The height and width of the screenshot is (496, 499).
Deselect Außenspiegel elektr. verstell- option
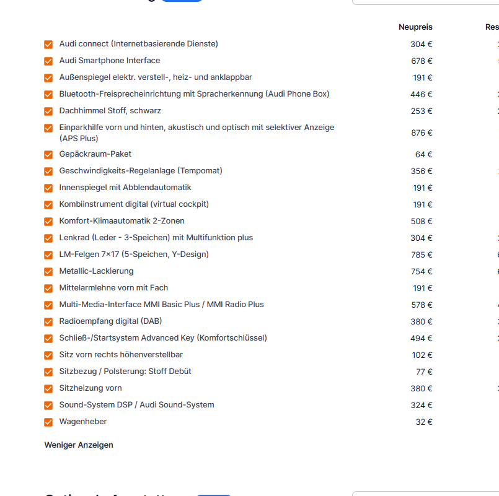(x=48, y=78)
